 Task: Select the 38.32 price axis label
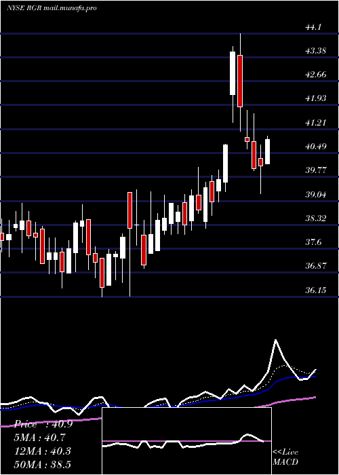[316, 218]
